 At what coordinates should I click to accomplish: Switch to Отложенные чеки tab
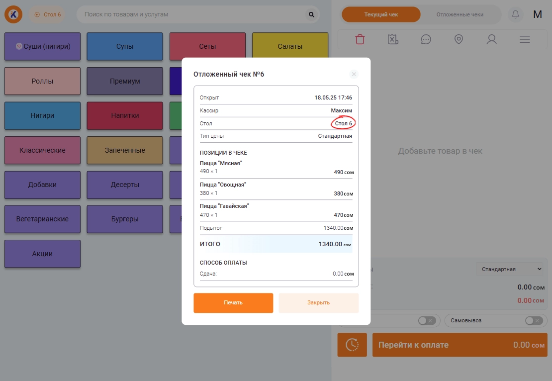[460, 14]
